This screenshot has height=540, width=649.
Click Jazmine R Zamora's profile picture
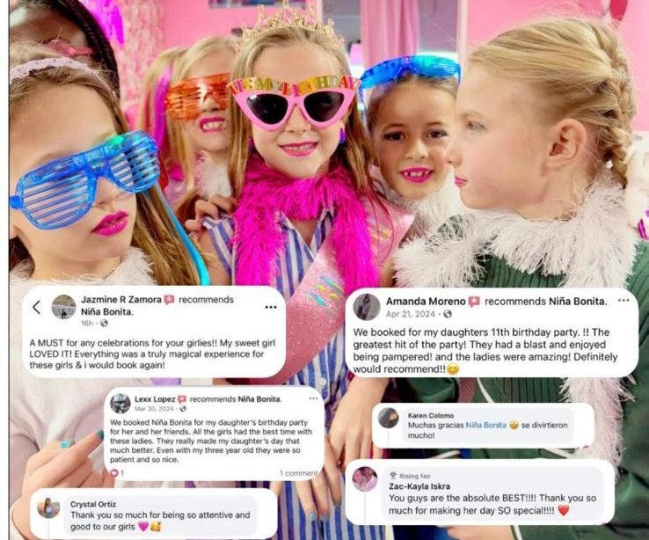(x=63, y=307)
